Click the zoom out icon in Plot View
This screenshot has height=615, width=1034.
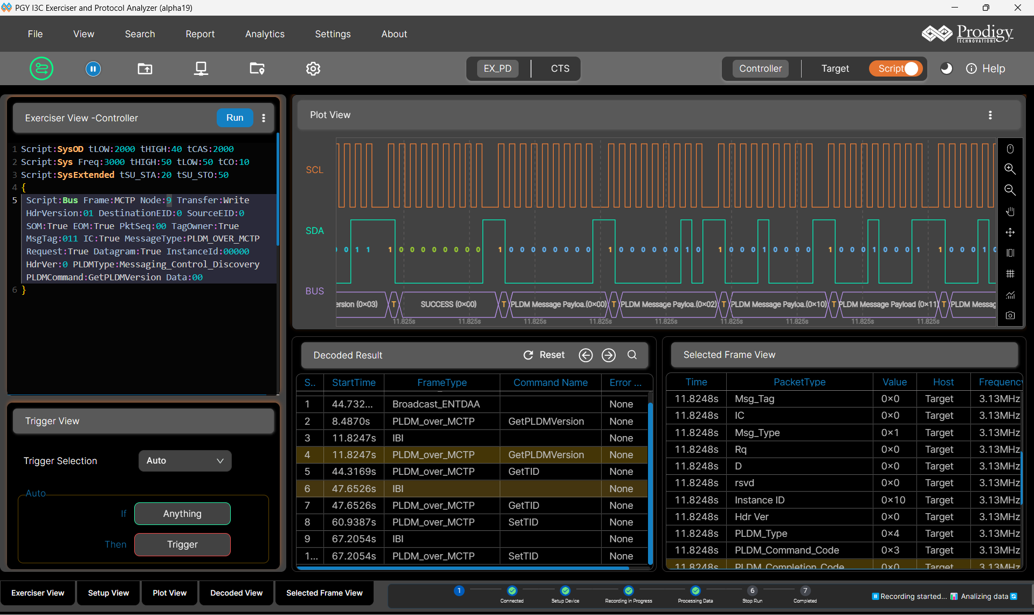click(1010, 190)
